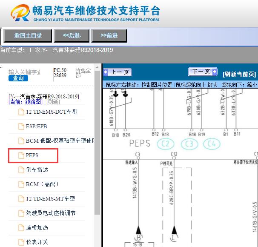The image size is (258, 247).
Task: Open the BCM（高配）tree item
Action: [x=42, y=184]
